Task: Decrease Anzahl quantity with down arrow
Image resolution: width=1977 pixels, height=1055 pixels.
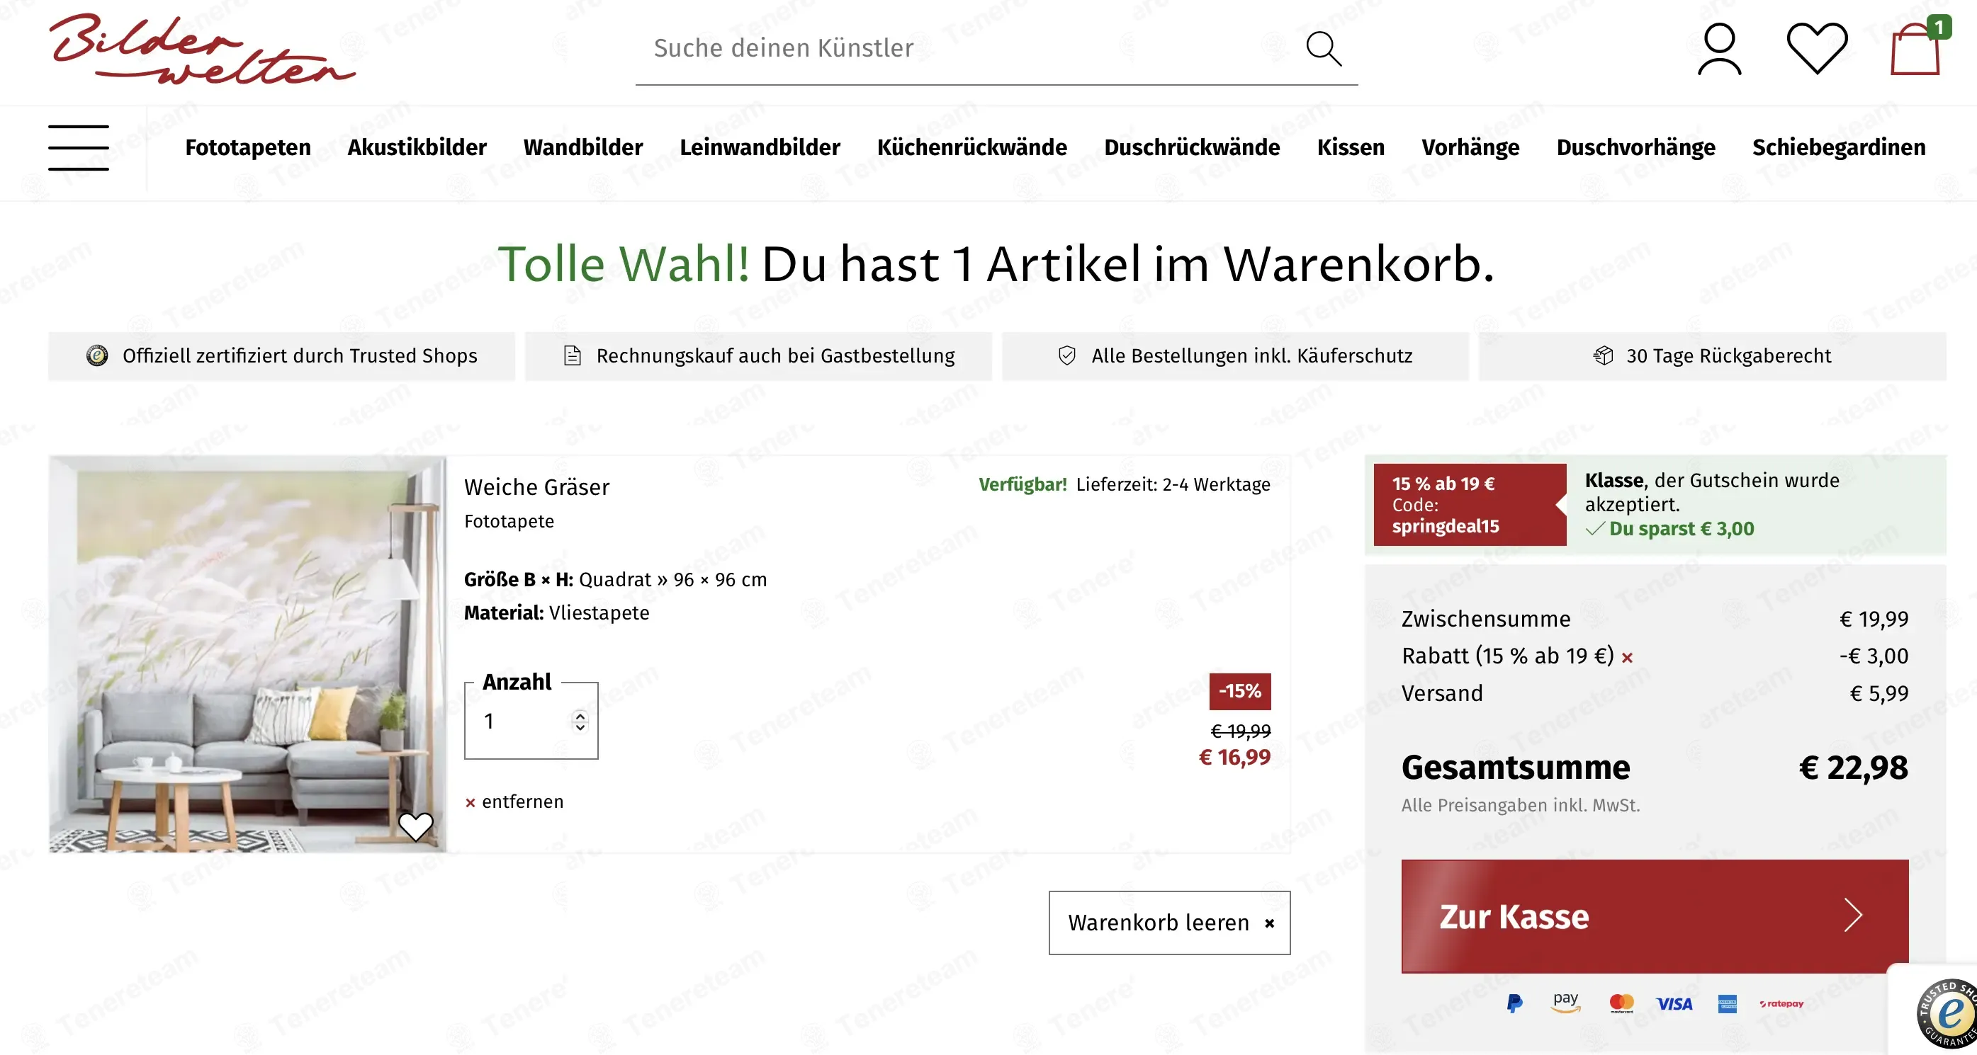Action: point(580,727)
